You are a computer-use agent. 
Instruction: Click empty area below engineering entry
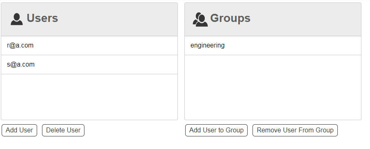[273, 87]
